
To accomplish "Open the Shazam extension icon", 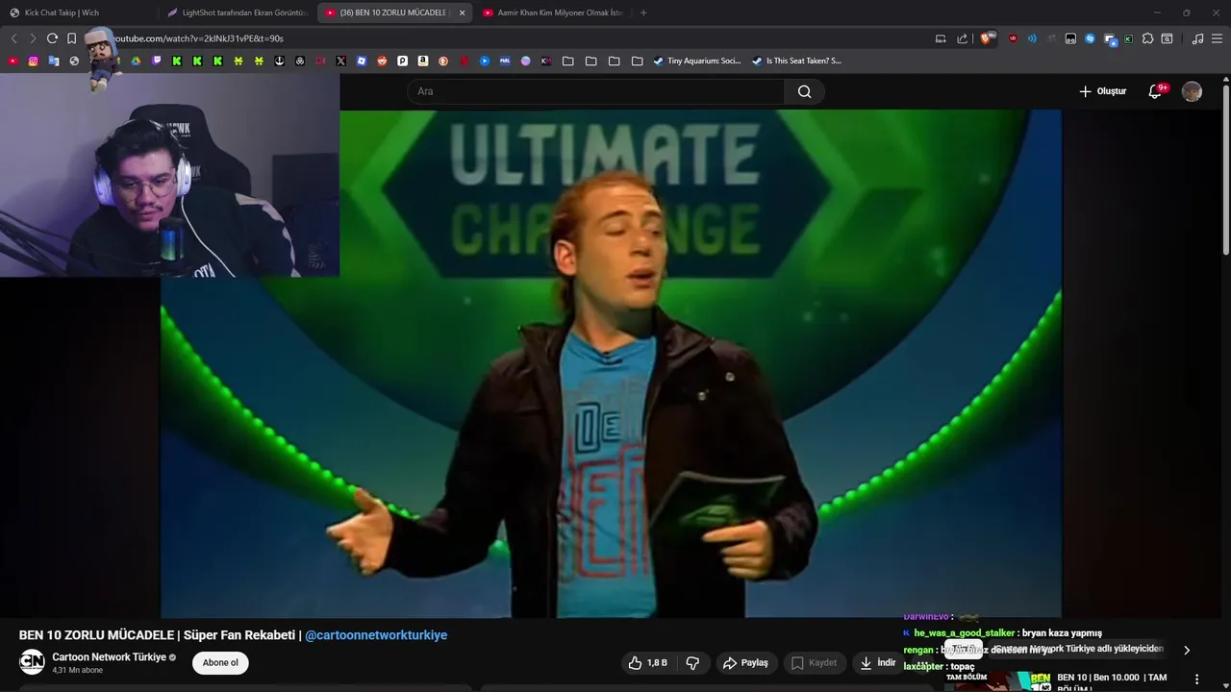I will (x=1090, y=38).
